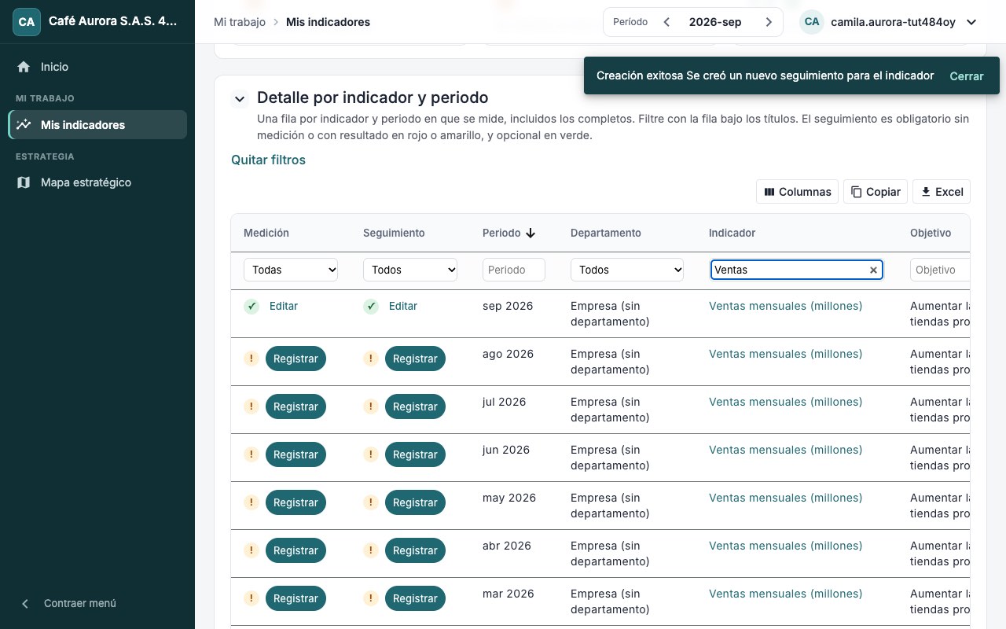Register medición for ago 2026
1006x629 pixels.
[x=296, y=359]
